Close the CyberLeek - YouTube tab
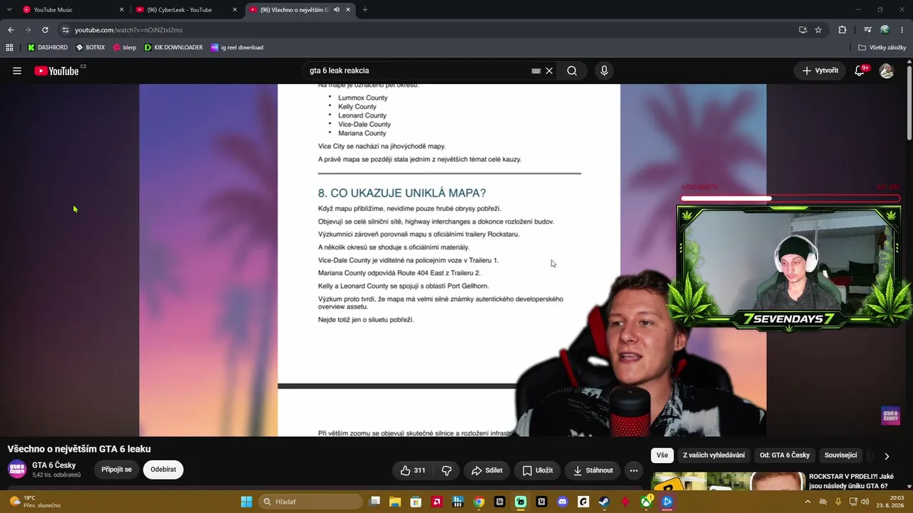The height and width of the screenshot is (513, 913). (x=235, y=10)
